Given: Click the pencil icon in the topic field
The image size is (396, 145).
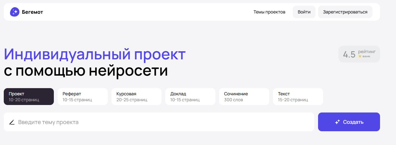Looking at the screenshot, I should coord(12,122).
